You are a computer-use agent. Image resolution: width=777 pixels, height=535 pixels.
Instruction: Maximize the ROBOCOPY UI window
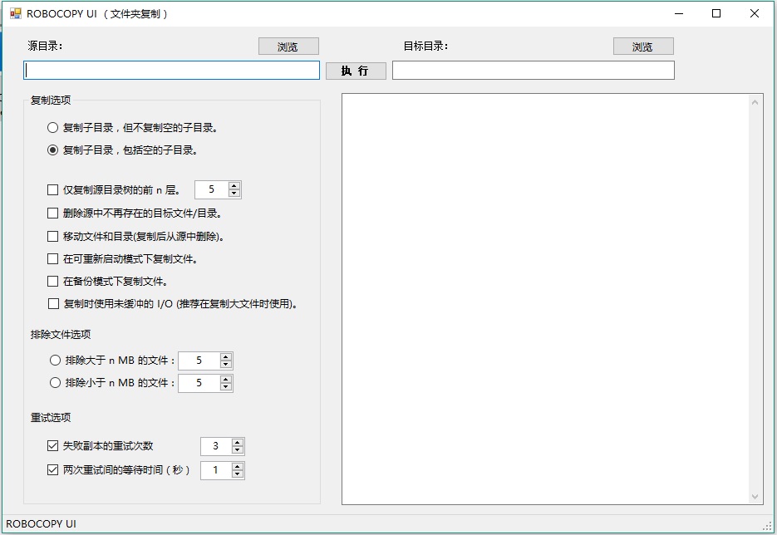[x=716, y=13]
